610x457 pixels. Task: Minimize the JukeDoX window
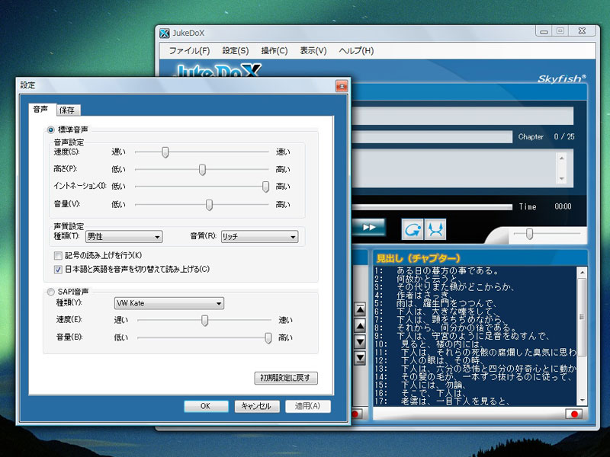pyautogui.click(x=544, y=30)
